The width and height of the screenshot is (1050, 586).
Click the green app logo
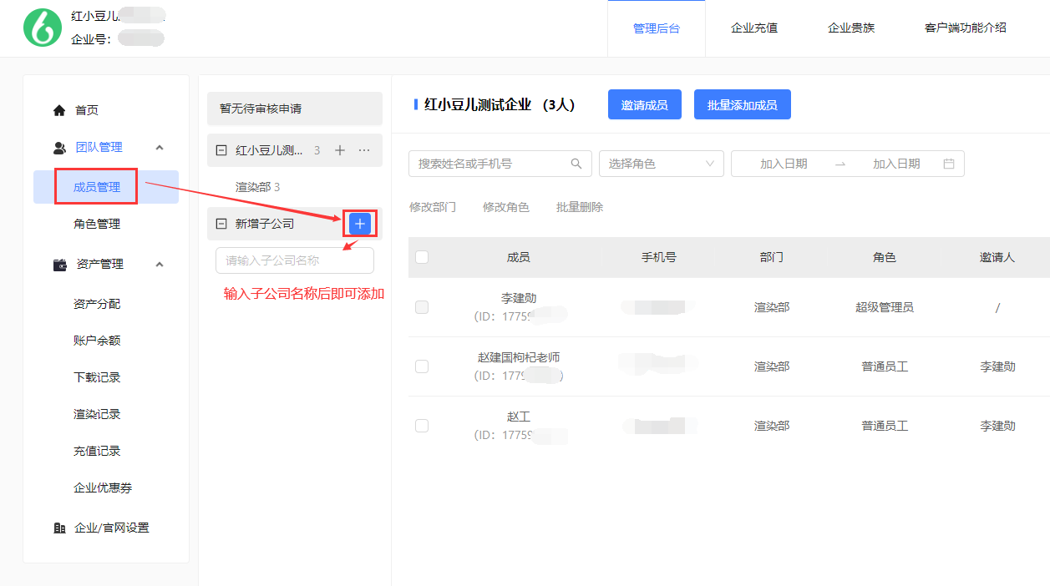pyautogui.click(x=42, y=28)
